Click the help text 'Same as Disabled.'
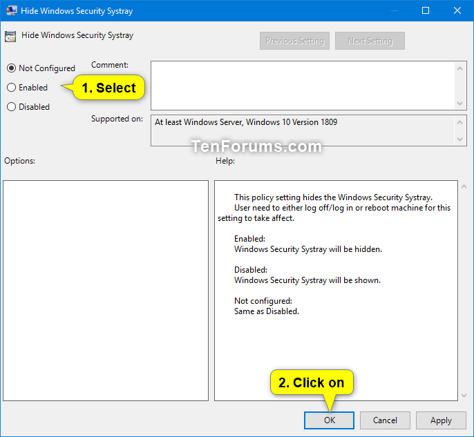Screen dimensions: 474x437 tap(267, 311)
